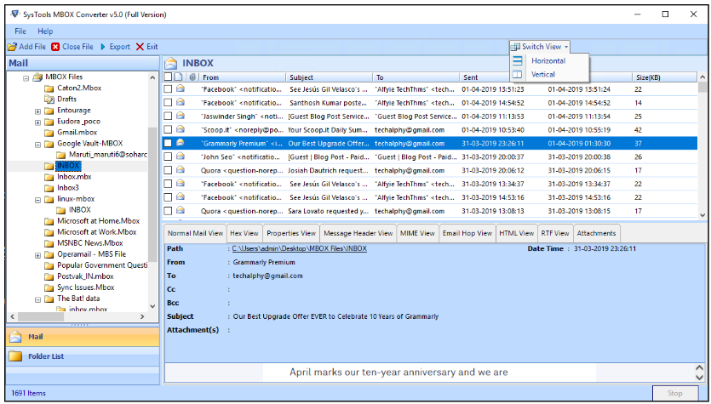Click Sync Issues.Mbox folder icon

point(49,287)
